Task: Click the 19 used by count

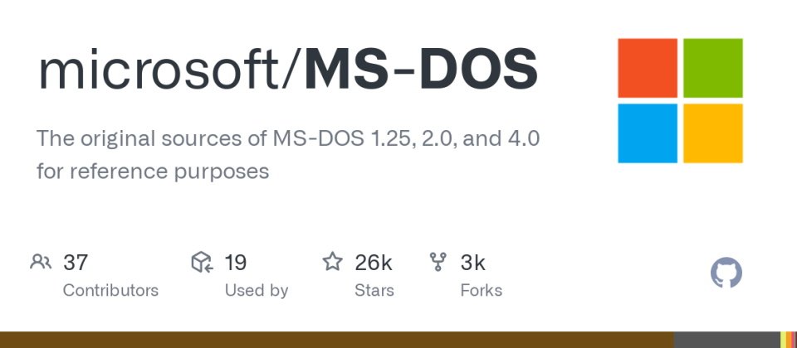Action: click(235, 263)
